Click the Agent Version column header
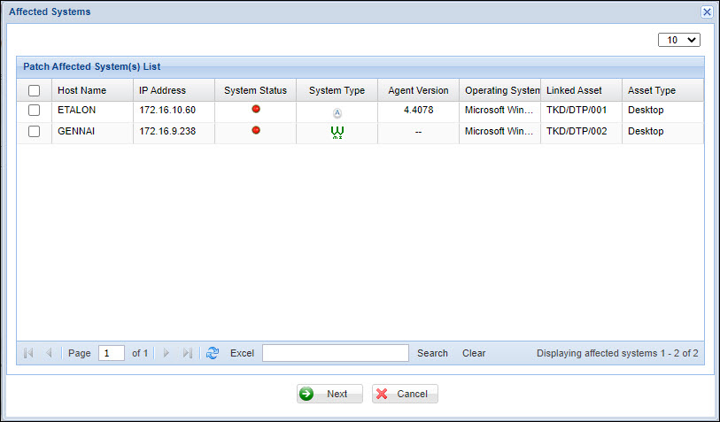Screen dimensions: 720x422 (x=418, y=90)
